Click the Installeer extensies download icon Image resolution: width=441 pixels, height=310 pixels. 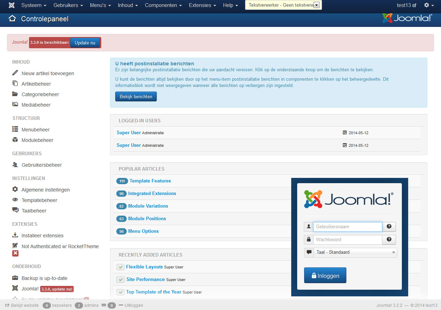coord(15,235)
